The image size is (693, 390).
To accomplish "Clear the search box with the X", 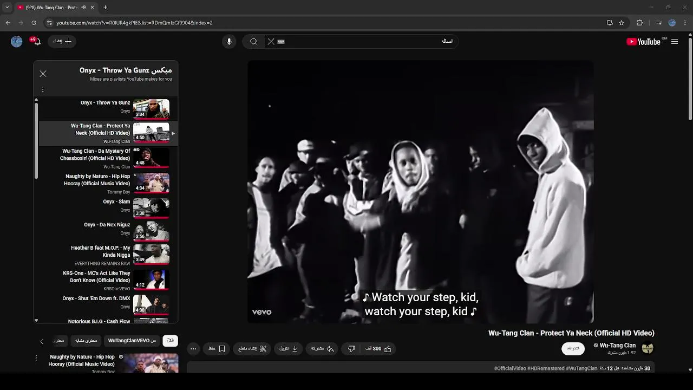I will [271, 42].
